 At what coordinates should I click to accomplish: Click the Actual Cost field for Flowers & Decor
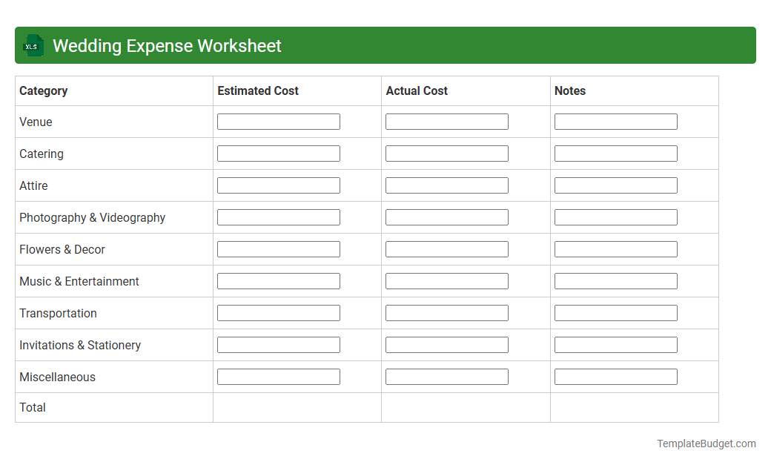pyautogui.click(x=446, y=248)
